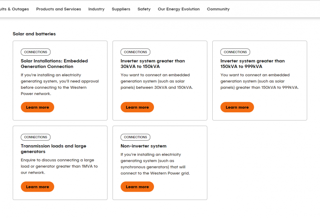Viewport: 320px width, 218px height.
Task: Open the Inverter system 150kVA to 999kVA heading
Action: (252, 64)
